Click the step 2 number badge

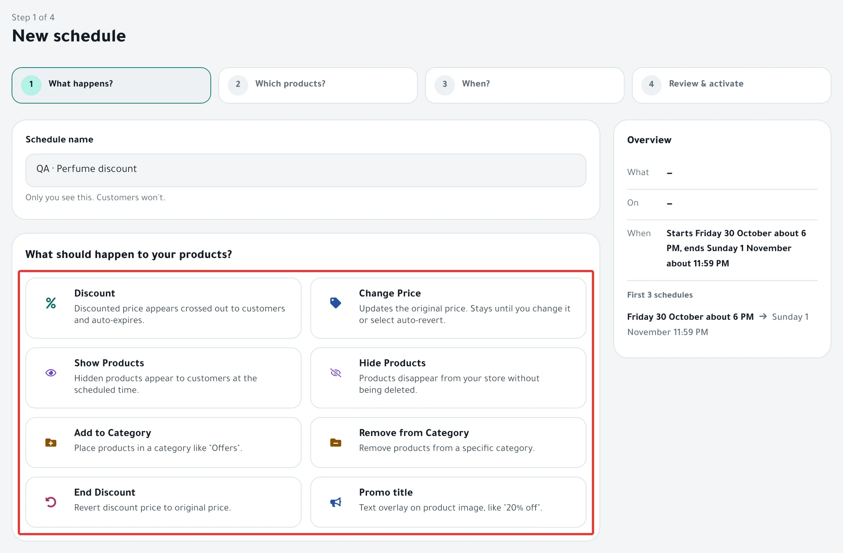(x=238, y=84)
